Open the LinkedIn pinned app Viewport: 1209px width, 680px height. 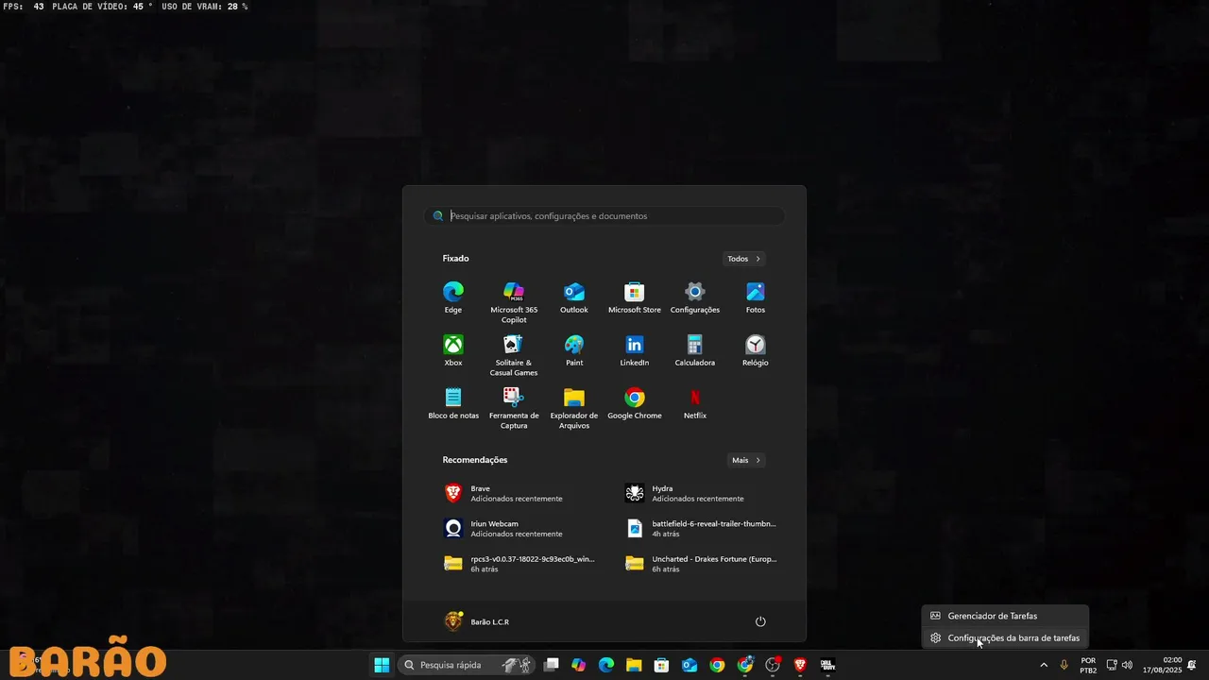(x=635, y=350)
